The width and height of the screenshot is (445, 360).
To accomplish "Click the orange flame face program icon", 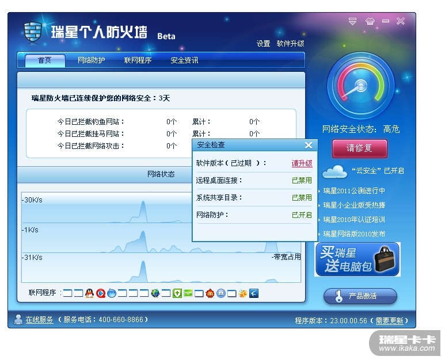I will [210, 293].
